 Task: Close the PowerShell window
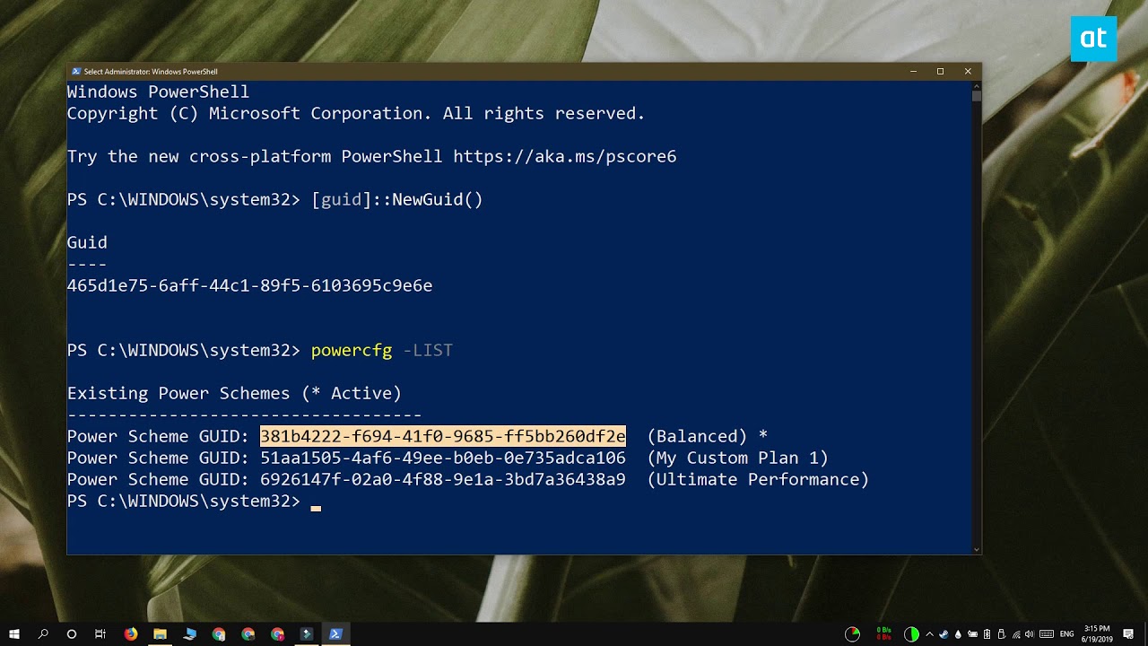click(968, 72)
